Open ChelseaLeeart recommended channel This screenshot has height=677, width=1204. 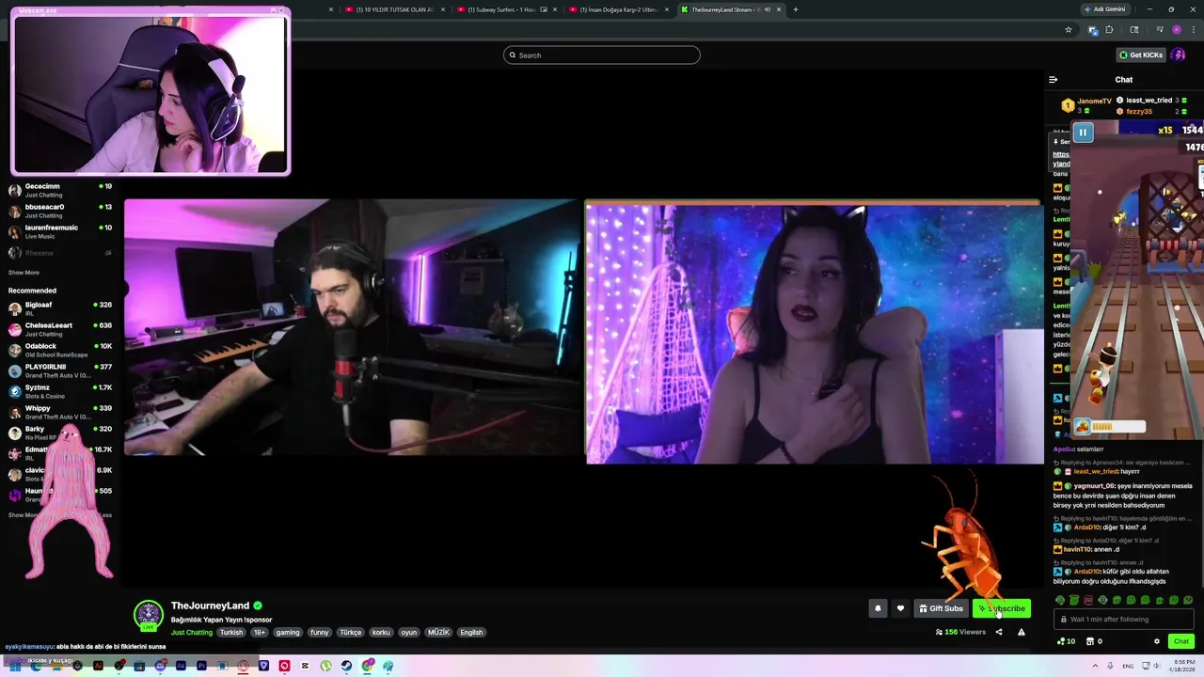(60, 329)
